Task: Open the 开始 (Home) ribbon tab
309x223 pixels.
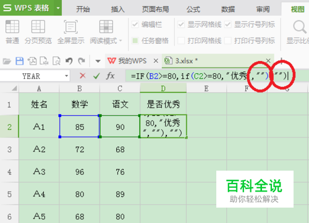Action: 83,9
